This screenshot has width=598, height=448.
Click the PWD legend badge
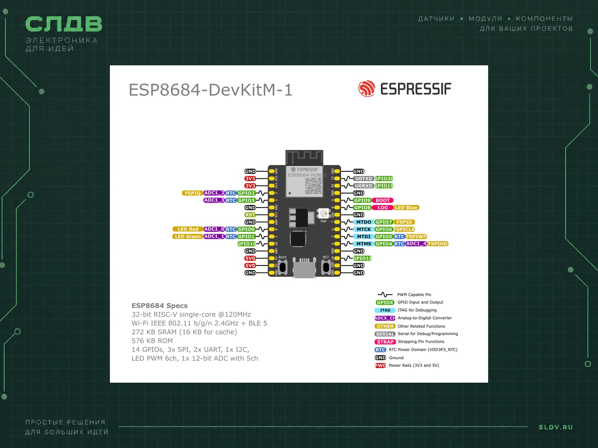380,365
